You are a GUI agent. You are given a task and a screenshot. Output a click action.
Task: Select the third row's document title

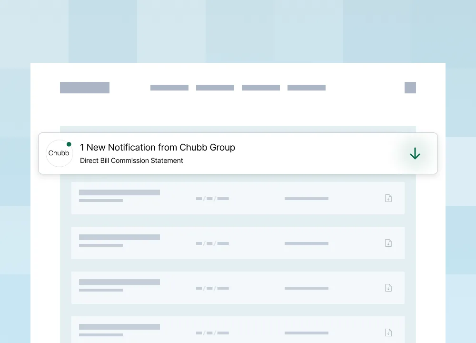tap(119, 282)
